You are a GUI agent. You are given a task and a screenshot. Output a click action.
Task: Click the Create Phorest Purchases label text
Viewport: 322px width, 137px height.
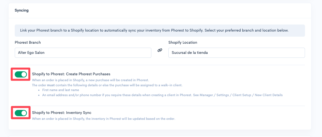coord(71,74)
